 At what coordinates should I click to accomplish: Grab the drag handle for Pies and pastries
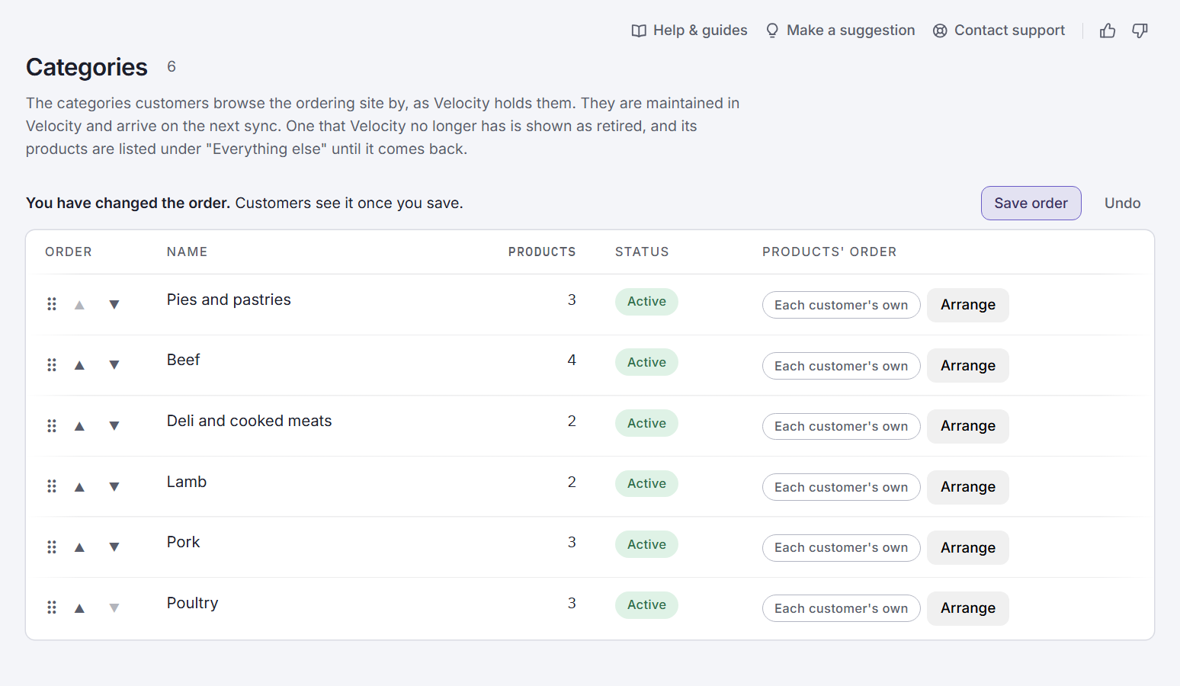(52, 304)
